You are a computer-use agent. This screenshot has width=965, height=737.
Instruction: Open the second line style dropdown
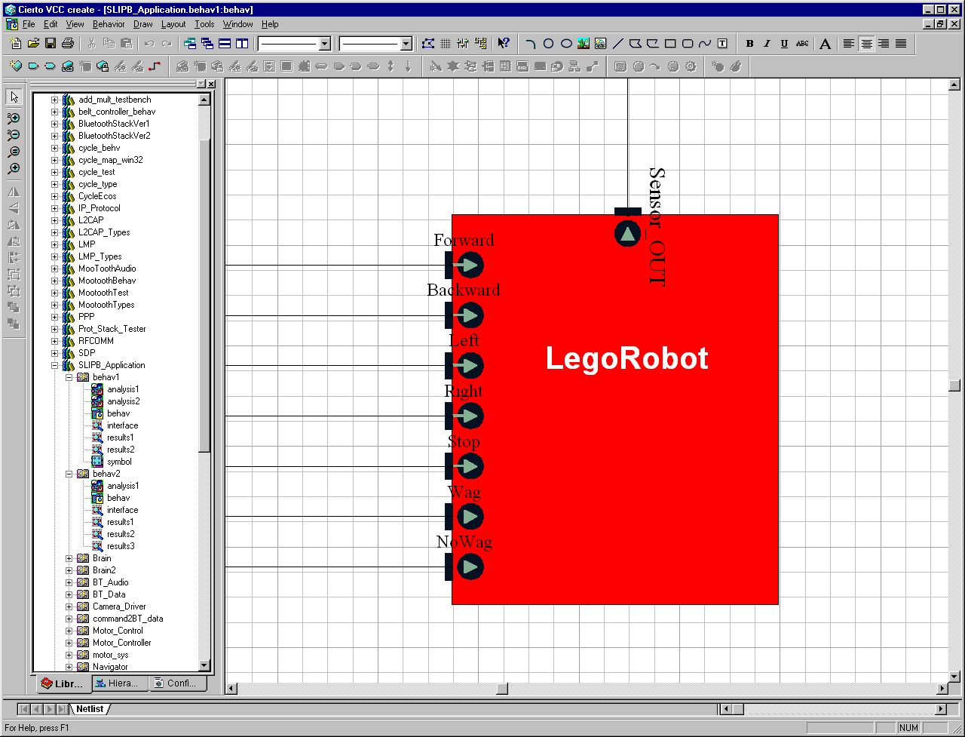(x=406, y=44)
